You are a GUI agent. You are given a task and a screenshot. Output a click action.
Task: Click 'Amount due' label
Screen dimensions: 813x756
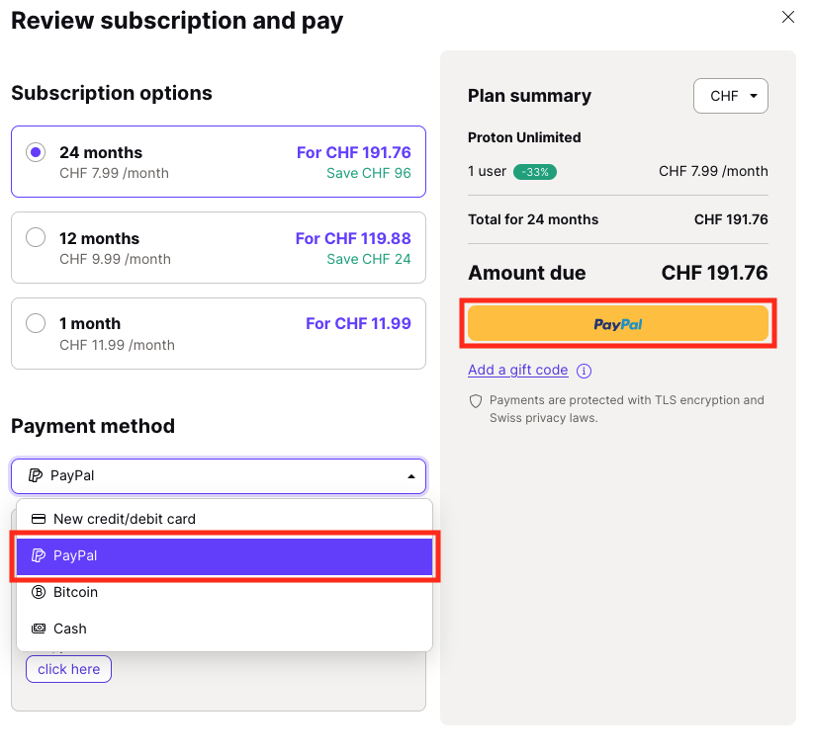527,273
